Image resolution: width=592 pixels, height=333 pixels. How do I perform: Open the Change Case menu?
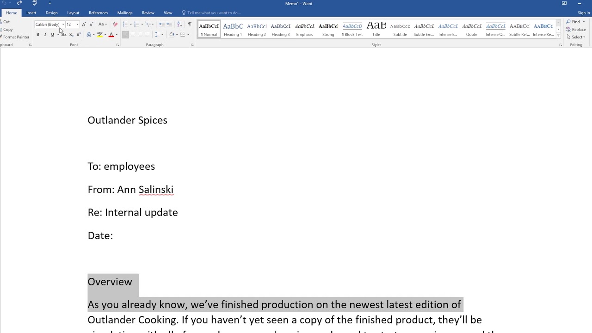pyautogui.click(x=102, y=24)
